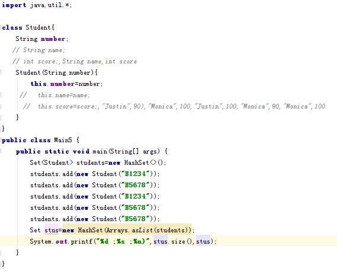Click the italic 'asList' method call
The width and height of the screenshot is (337, 275).
pyautogui.click(x=142, y=231)
